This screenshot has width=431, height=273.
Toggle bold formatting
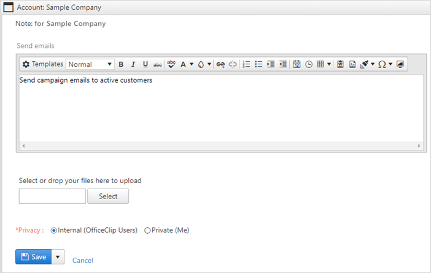pos(121,64)
